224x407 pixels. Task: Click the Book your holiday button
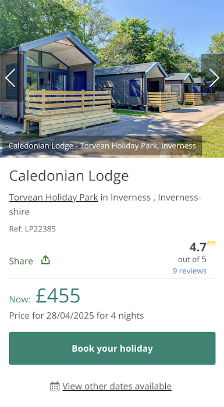point(112,348)
